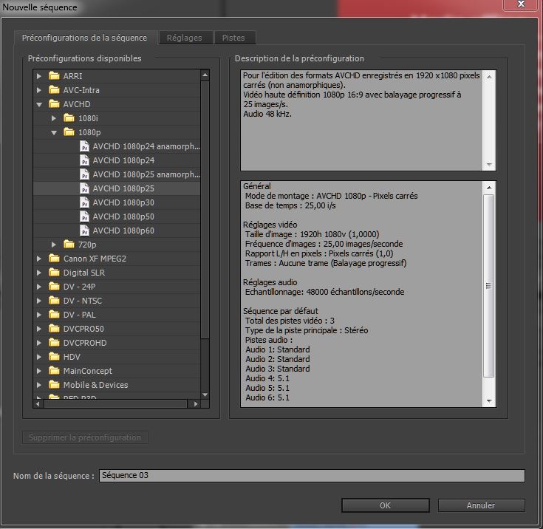The height and width of the screenshot is (529, 543).
Task: Click the MainConcept folder icon
Action: click(54, 370)
